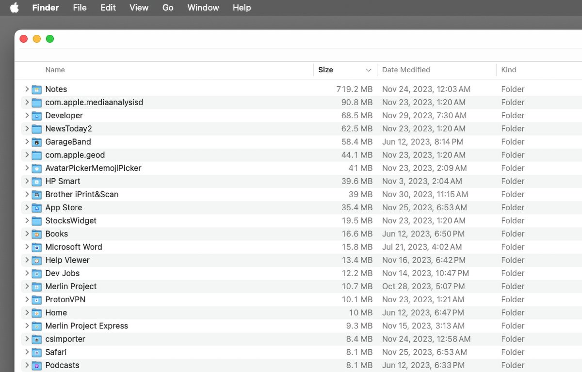This screenshot has width=582, height=372.
Task: Open the Apple menu logo
Action: pos(15,8)
